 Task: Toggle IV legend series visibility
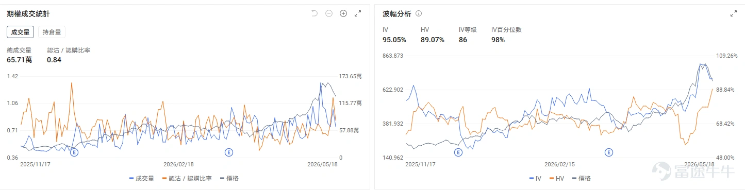pyautogui.click(x=535, y=178)
